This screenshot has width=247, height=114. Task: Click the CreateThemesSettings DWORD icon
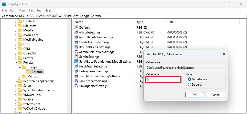pyautogui.click(x=76, y=42)
